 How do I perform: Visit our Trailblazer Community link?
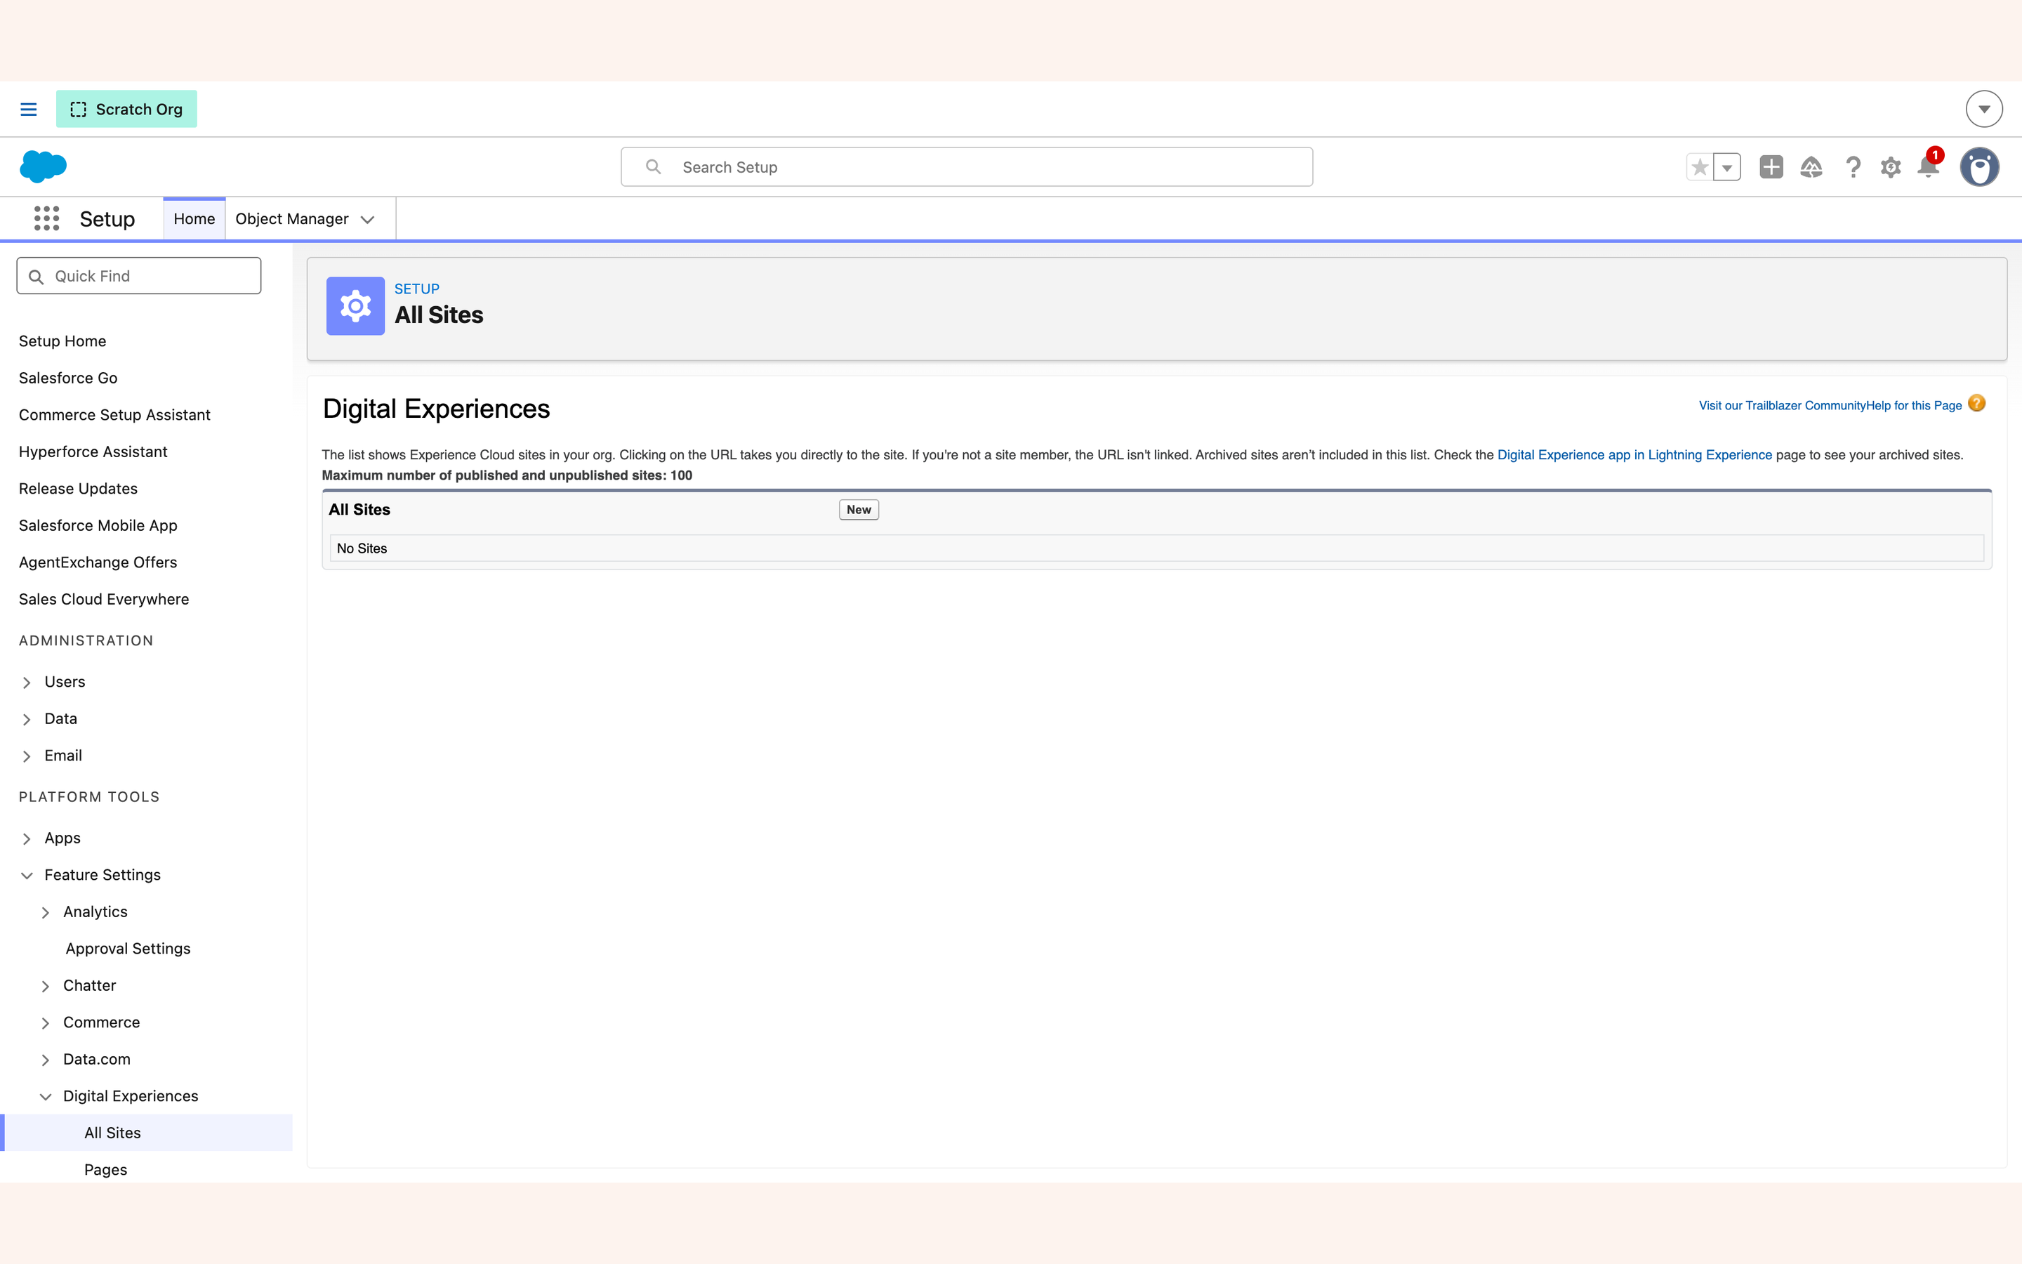pos(1780,405)
